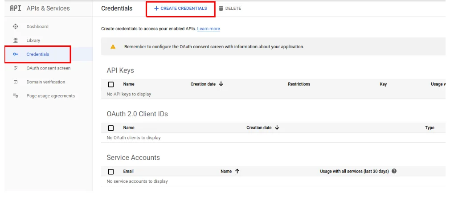
Task: Click the plus icon on Create Credentials
Action: coord(156,8)
